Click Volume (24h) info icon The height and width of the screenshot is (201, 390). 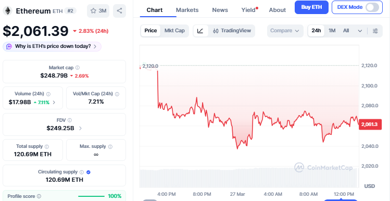[x=48, y=94]
